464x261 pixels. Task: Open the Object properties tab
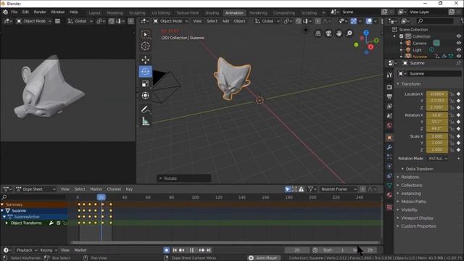[389, 138]
